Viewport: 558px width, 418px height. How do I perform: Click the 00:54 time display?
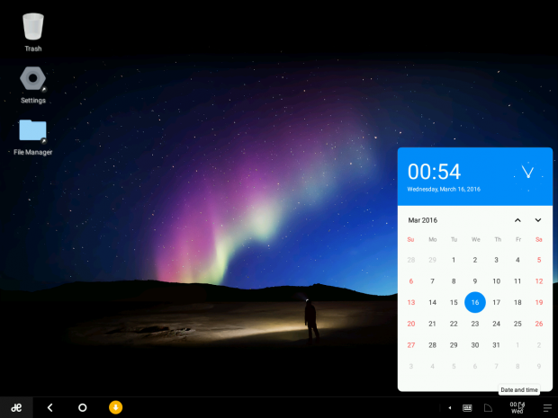click(434, 172)
